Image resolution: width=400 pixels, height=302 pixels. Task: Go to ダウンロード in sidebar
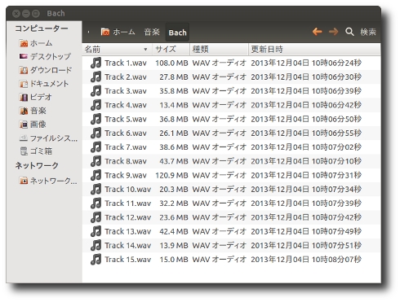46,70
